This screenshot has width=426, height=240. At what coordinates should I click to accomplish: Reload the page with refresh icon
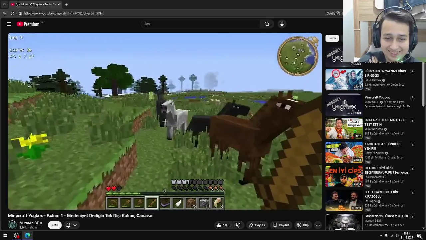[x=12, y=13]
